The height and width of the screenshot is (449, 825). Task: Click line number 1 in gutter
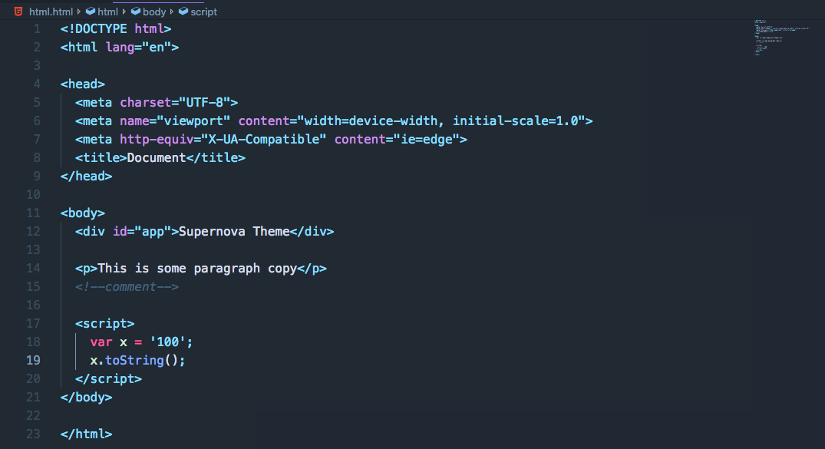[37, 29]
